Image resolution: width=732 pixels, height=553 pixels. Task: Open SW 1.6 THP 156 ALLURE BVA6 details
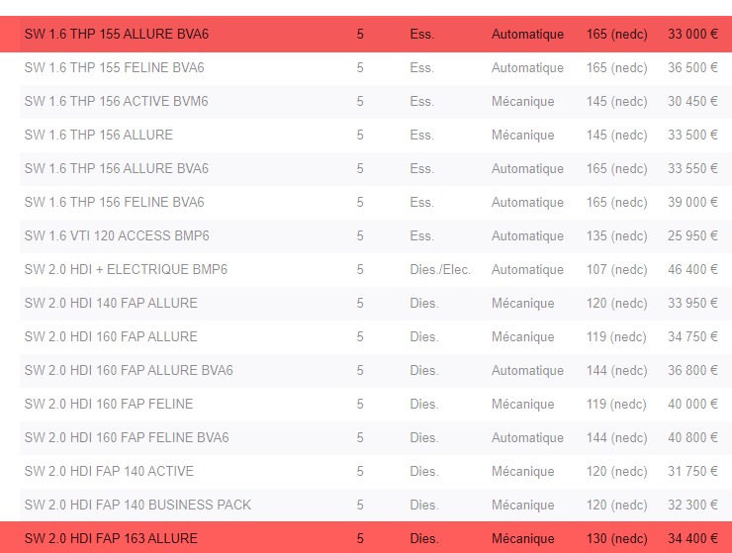tap(117, 169)
